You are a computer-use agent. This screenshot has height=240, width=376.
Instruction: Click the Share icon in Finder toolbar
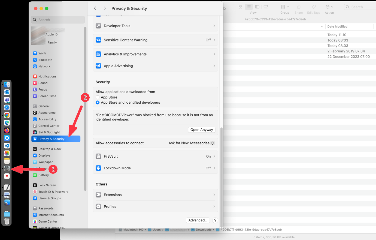pyautogui.click(x=299, y=7)
